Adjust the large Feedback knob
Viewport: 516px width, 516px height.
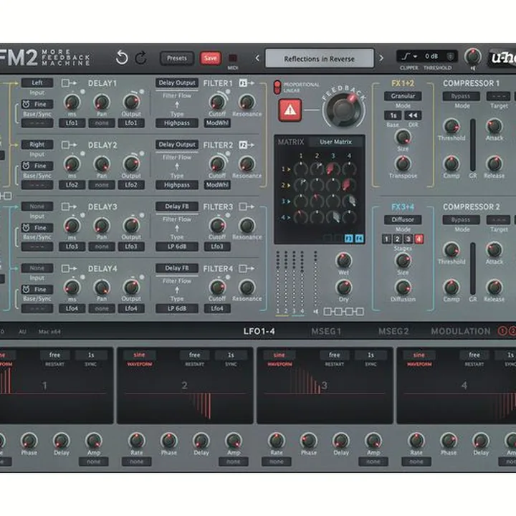[344, 110]
